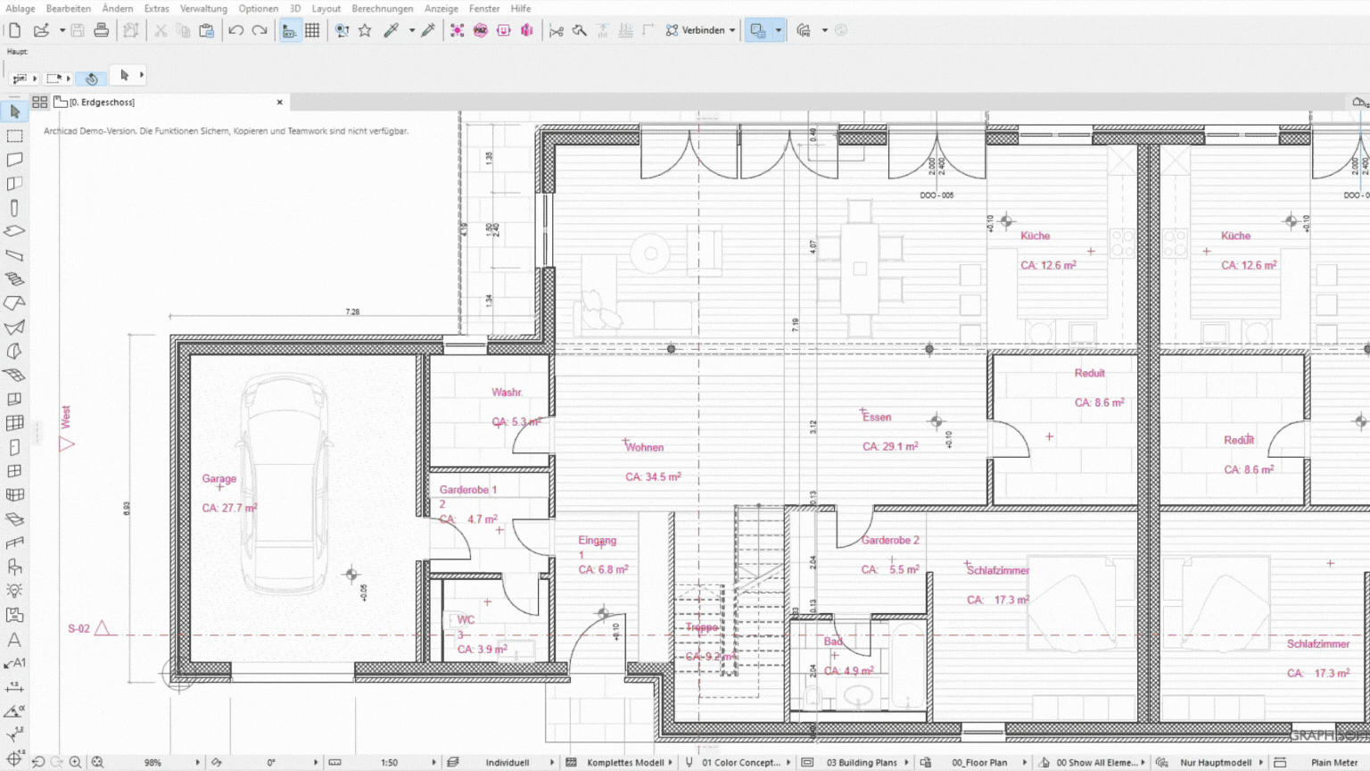Click the rotation angle 0° field
This screenshot has width=1370, height=771.
tap(271, 763)
